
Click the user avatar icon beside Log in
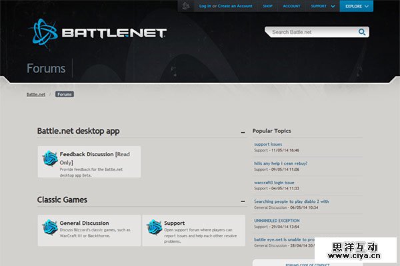click(x=186, y=6)
